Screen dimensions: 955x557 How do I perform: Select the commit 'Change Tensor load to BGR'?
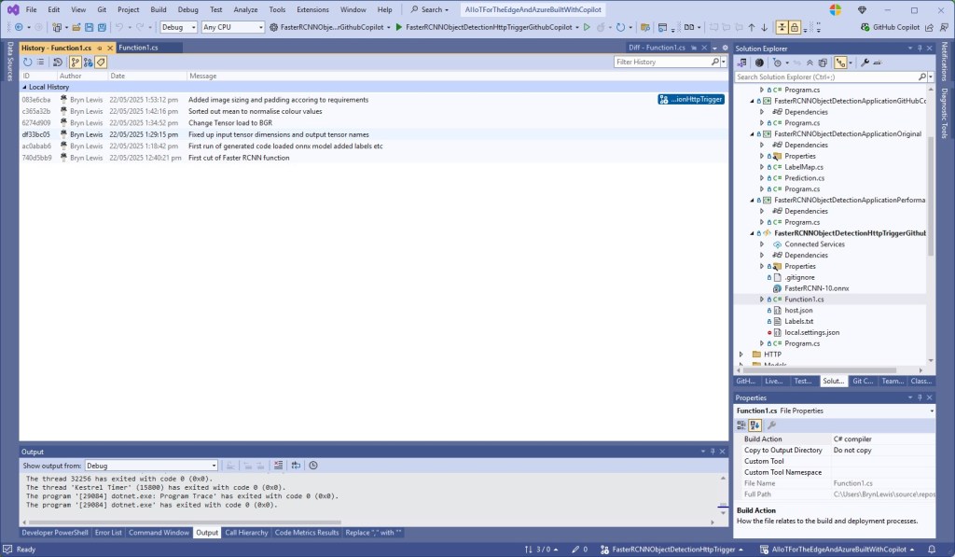pos(228,122)
